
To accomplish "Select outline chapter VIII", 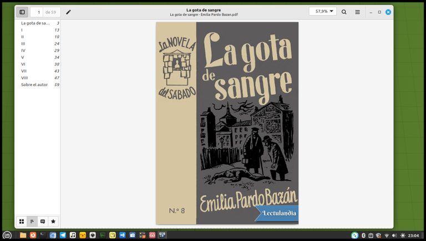I will click(x=24, y=78).
